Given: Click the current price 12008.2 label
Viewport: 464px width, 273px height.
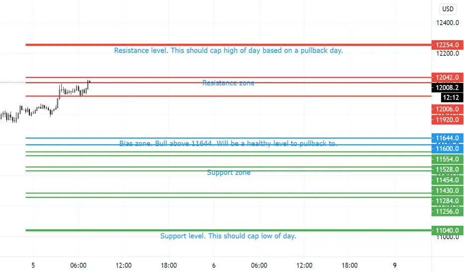Looking at the screenshot, I should (x=447, y=88).
